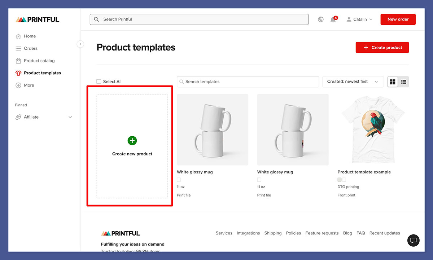
Task: Switch to grid view layout
Action: pos(393,82)
